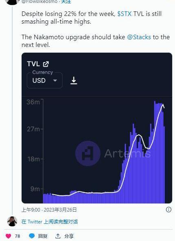175x241 pixels.
Task: Open the $STX cashtag link
Action: (x=124, y=14)
